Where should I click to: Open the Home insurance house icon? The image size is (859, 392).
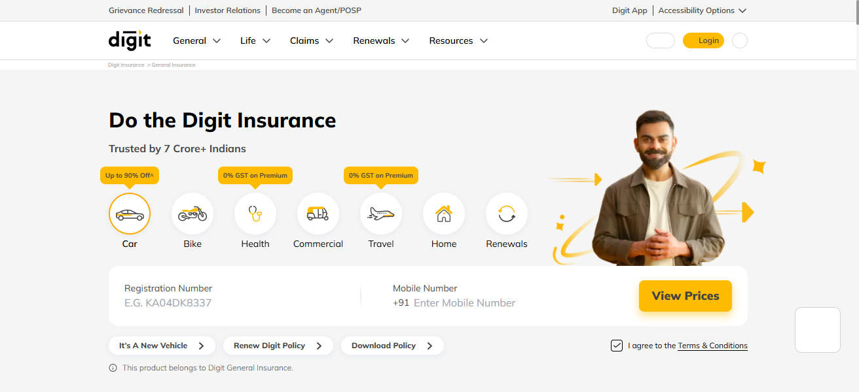(x=444, y=214)
